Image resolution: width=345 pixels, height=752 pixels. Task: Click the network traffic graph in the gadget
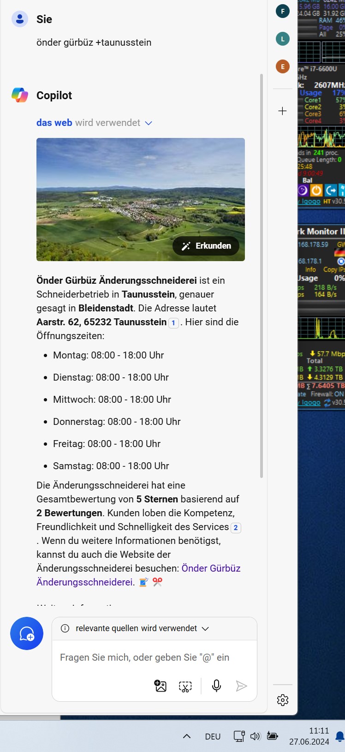tap(321, 328)
